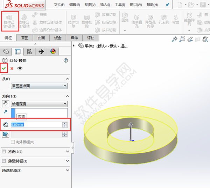Click the Previous View icon
This screenshot has height=188, width=210.
[x=190, y=39]
